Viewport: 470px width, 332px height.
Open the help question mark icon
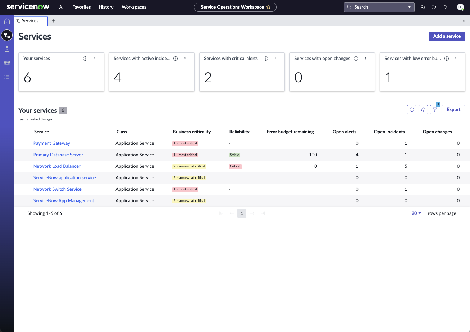click(x=434, y=7)
